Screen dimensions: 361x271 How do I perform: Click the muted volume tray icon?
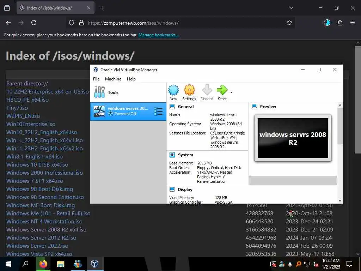pyautogui.click(x=316, y=264)
